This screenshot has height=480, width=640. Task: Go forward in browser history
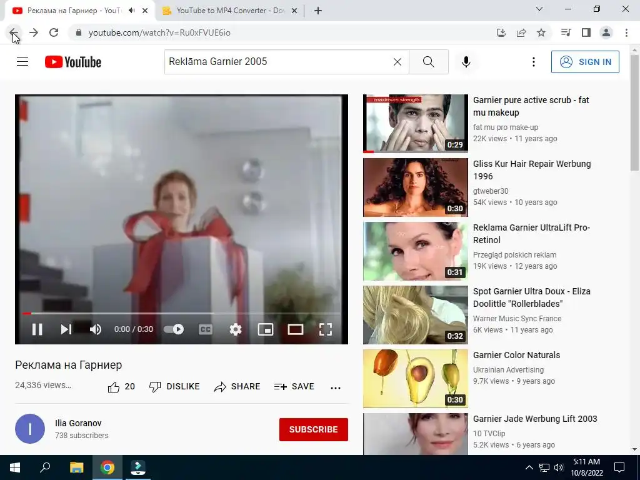point(34,32)
